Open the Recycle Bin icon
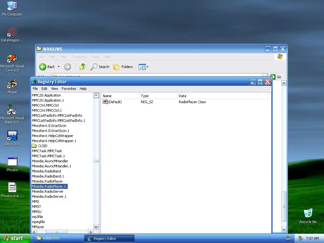The height and width of the screenshot is (243, 324). [x=308, y=216]
